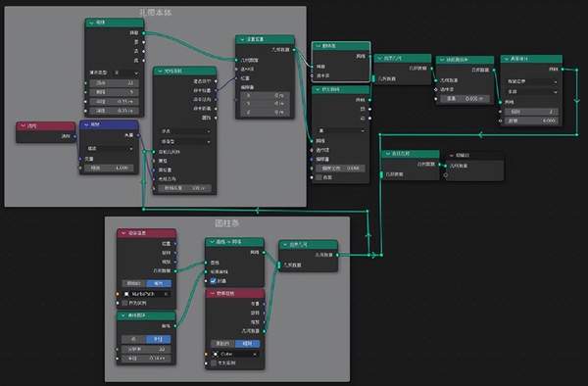Image resolution: width=588 pixels, height=386 pixels.
Task: Select the blue Relative button in MarblePath Object Info
Action: (x=159, y=283)
